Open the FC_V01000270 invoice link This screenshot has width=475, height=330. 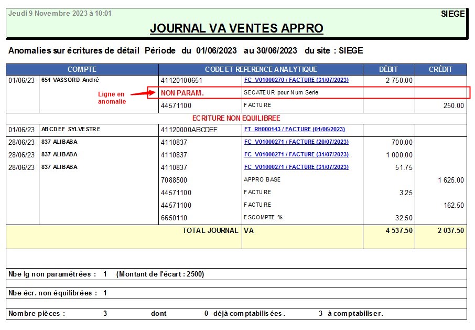(296, 80)
